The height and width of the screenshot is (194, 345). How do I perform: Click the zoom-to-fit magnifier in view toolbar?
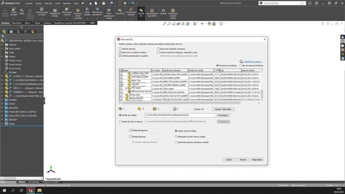[164, 24]
